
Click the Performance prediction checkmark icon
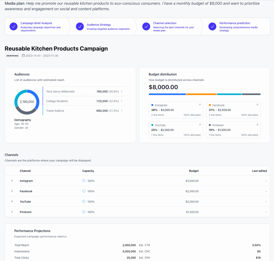point(212,26)
